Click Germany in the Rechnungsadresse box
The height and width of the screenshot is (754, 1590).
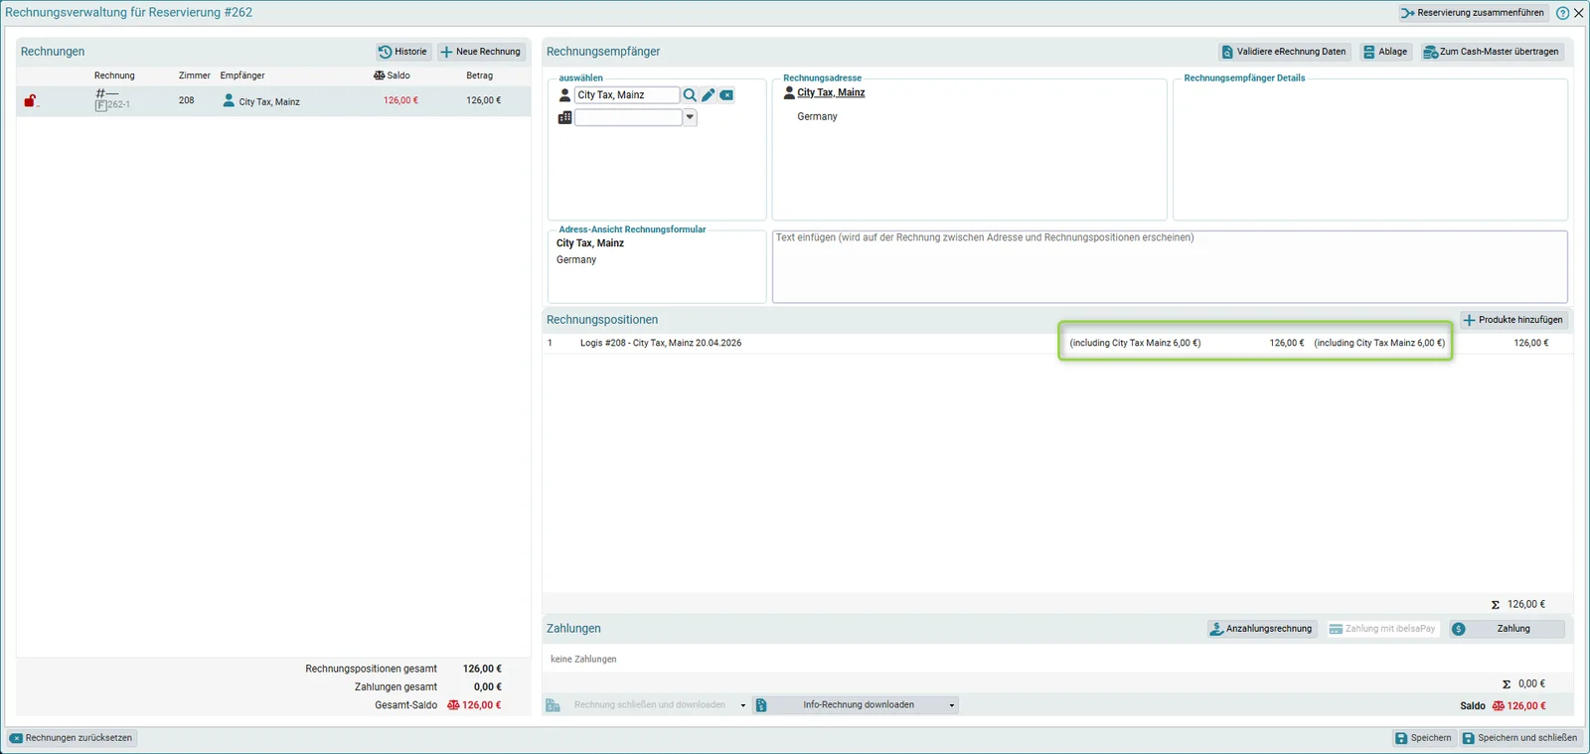tap(817, 117)
